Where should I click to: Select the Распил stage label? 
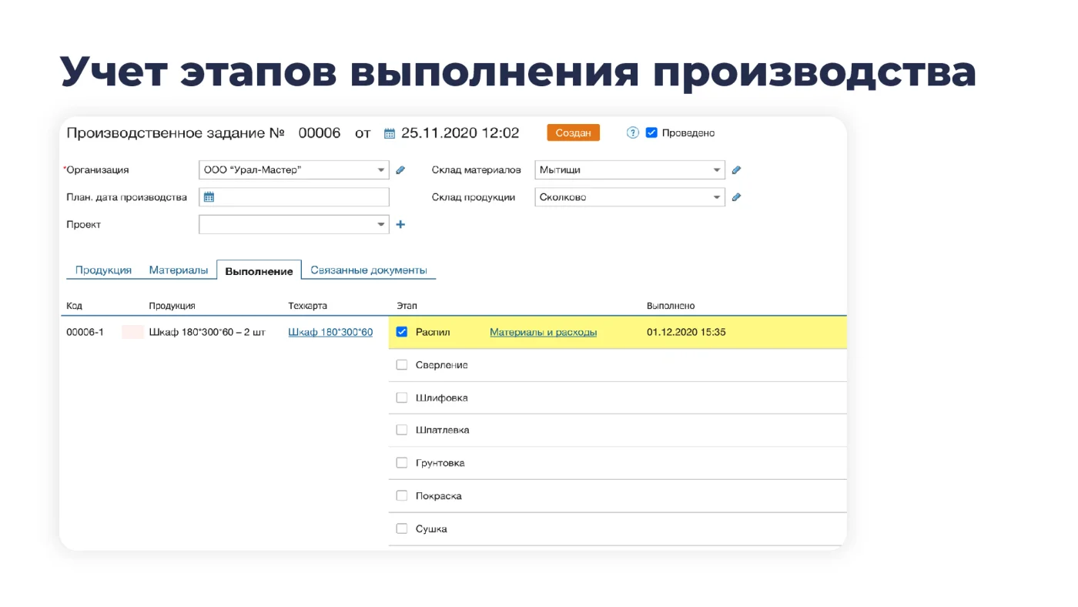pyautogui.click(x=433, y=332)
